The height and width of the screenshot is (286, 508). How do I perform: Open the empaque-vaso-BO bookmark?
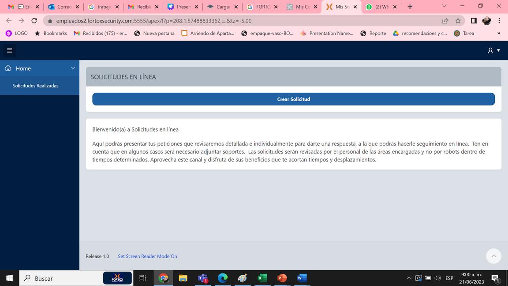click(267, 33)
